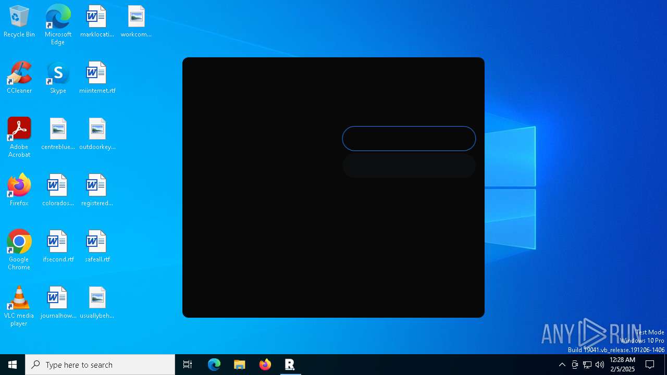
Task: Click the blue-outlined input field in dark window
Action: click(x=409, y=139)
